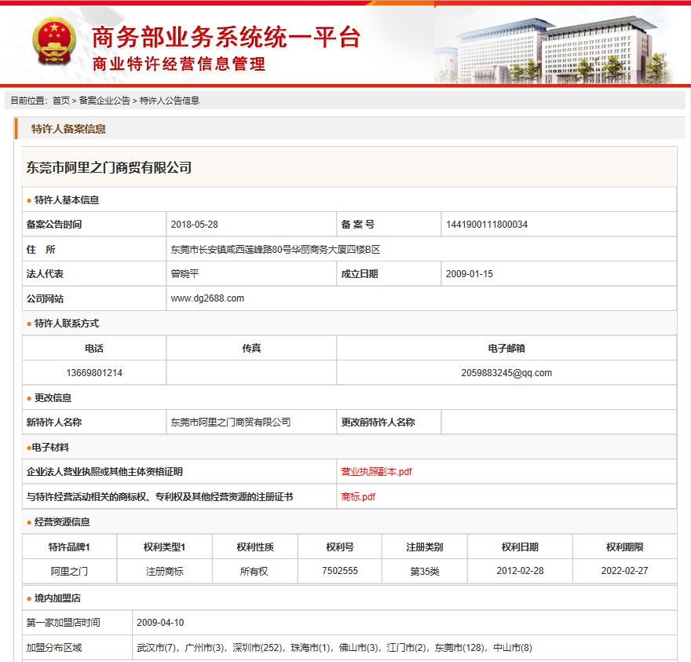Click the 特许人备案信息 section heading
691x662 pixels.
tap(68, 129)
